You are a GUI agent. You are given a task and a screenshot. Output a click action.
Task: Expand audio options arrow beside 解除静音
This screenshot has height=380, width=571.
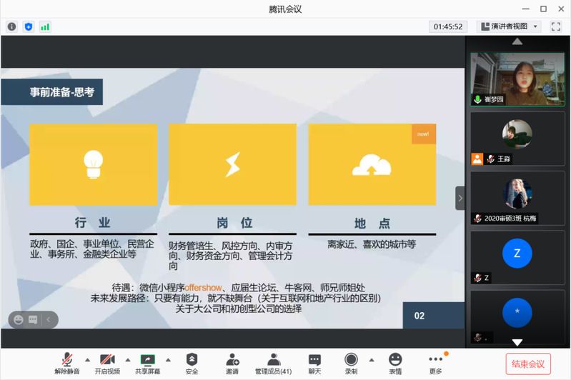(x=88, y=359)
